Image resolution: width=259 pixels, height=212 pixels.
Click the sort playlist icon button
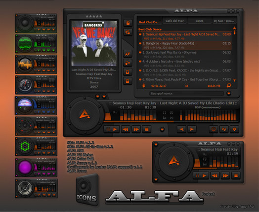point(128,54)
